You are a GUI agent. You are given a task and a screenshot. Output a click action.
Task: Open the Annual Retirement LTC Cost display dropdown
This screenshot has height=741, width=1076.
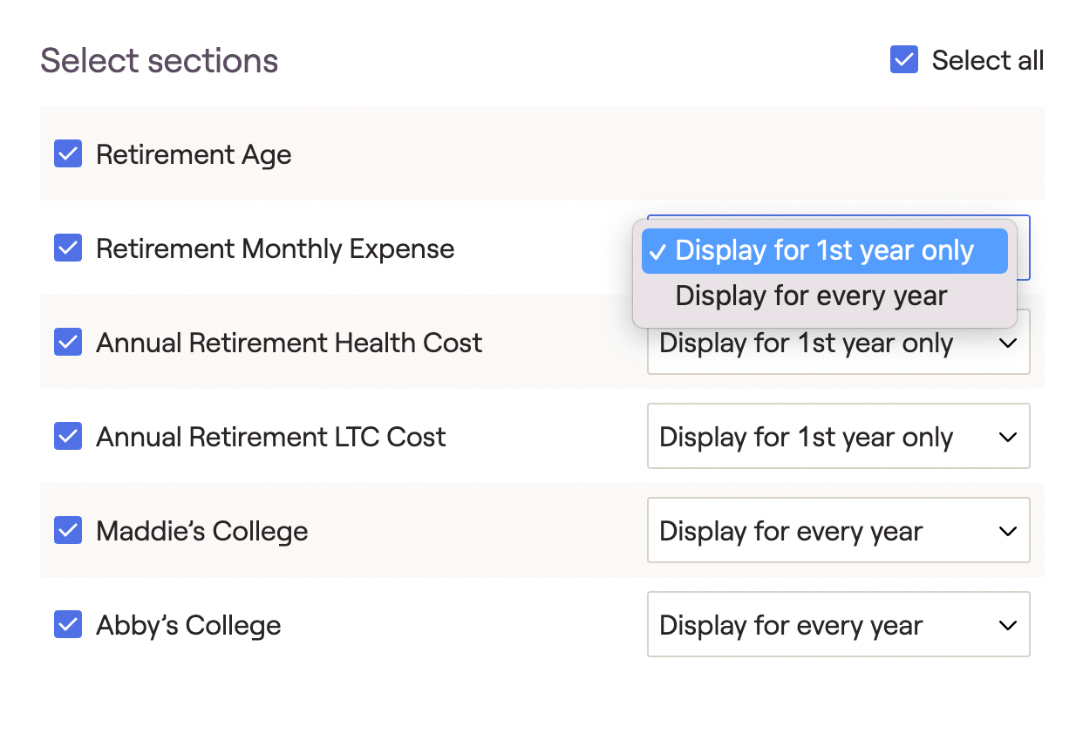click(x=838, y=436)
